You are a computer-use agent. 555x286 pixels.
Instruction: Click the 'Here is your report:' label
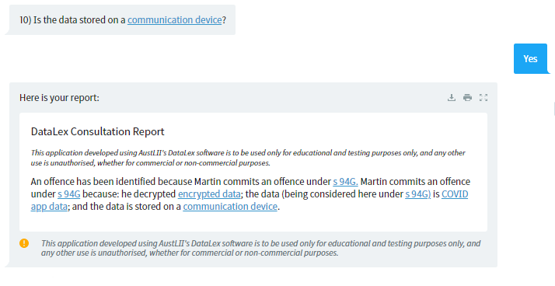(59, 98)
